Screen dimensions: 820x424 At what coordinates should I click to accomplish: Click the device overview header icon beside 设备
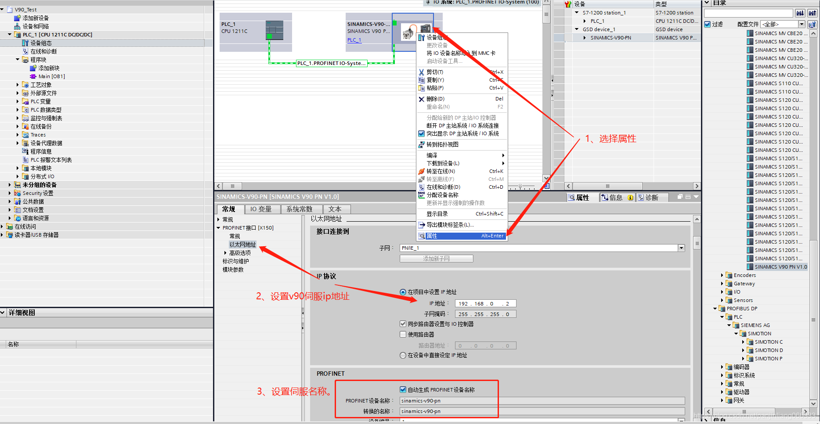point(568,4)
